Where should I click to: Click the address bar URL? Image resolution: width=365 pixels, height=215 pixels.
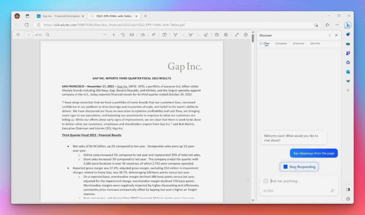click(114, 25)
